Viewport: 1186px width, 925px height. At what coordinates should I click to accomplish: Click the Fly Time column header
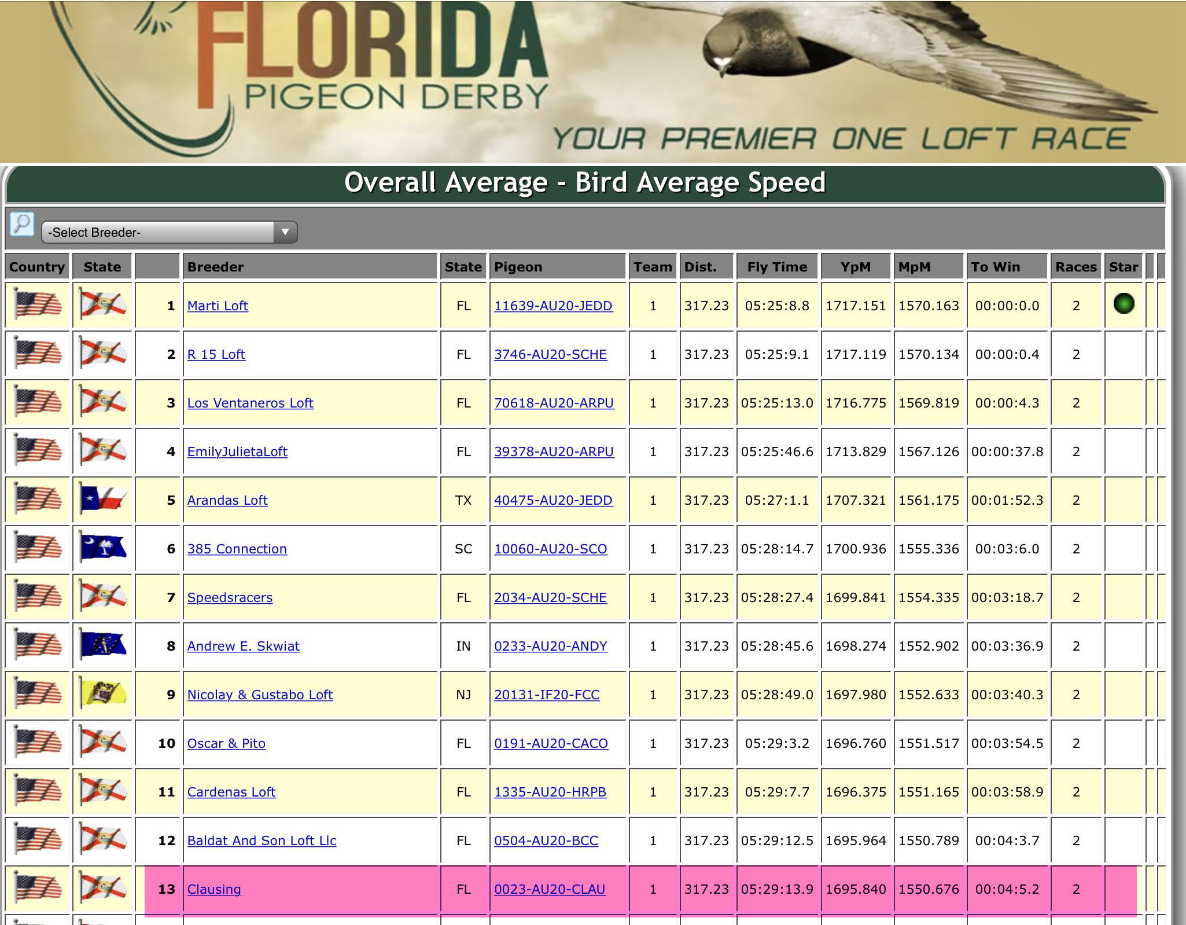[776, 267]
